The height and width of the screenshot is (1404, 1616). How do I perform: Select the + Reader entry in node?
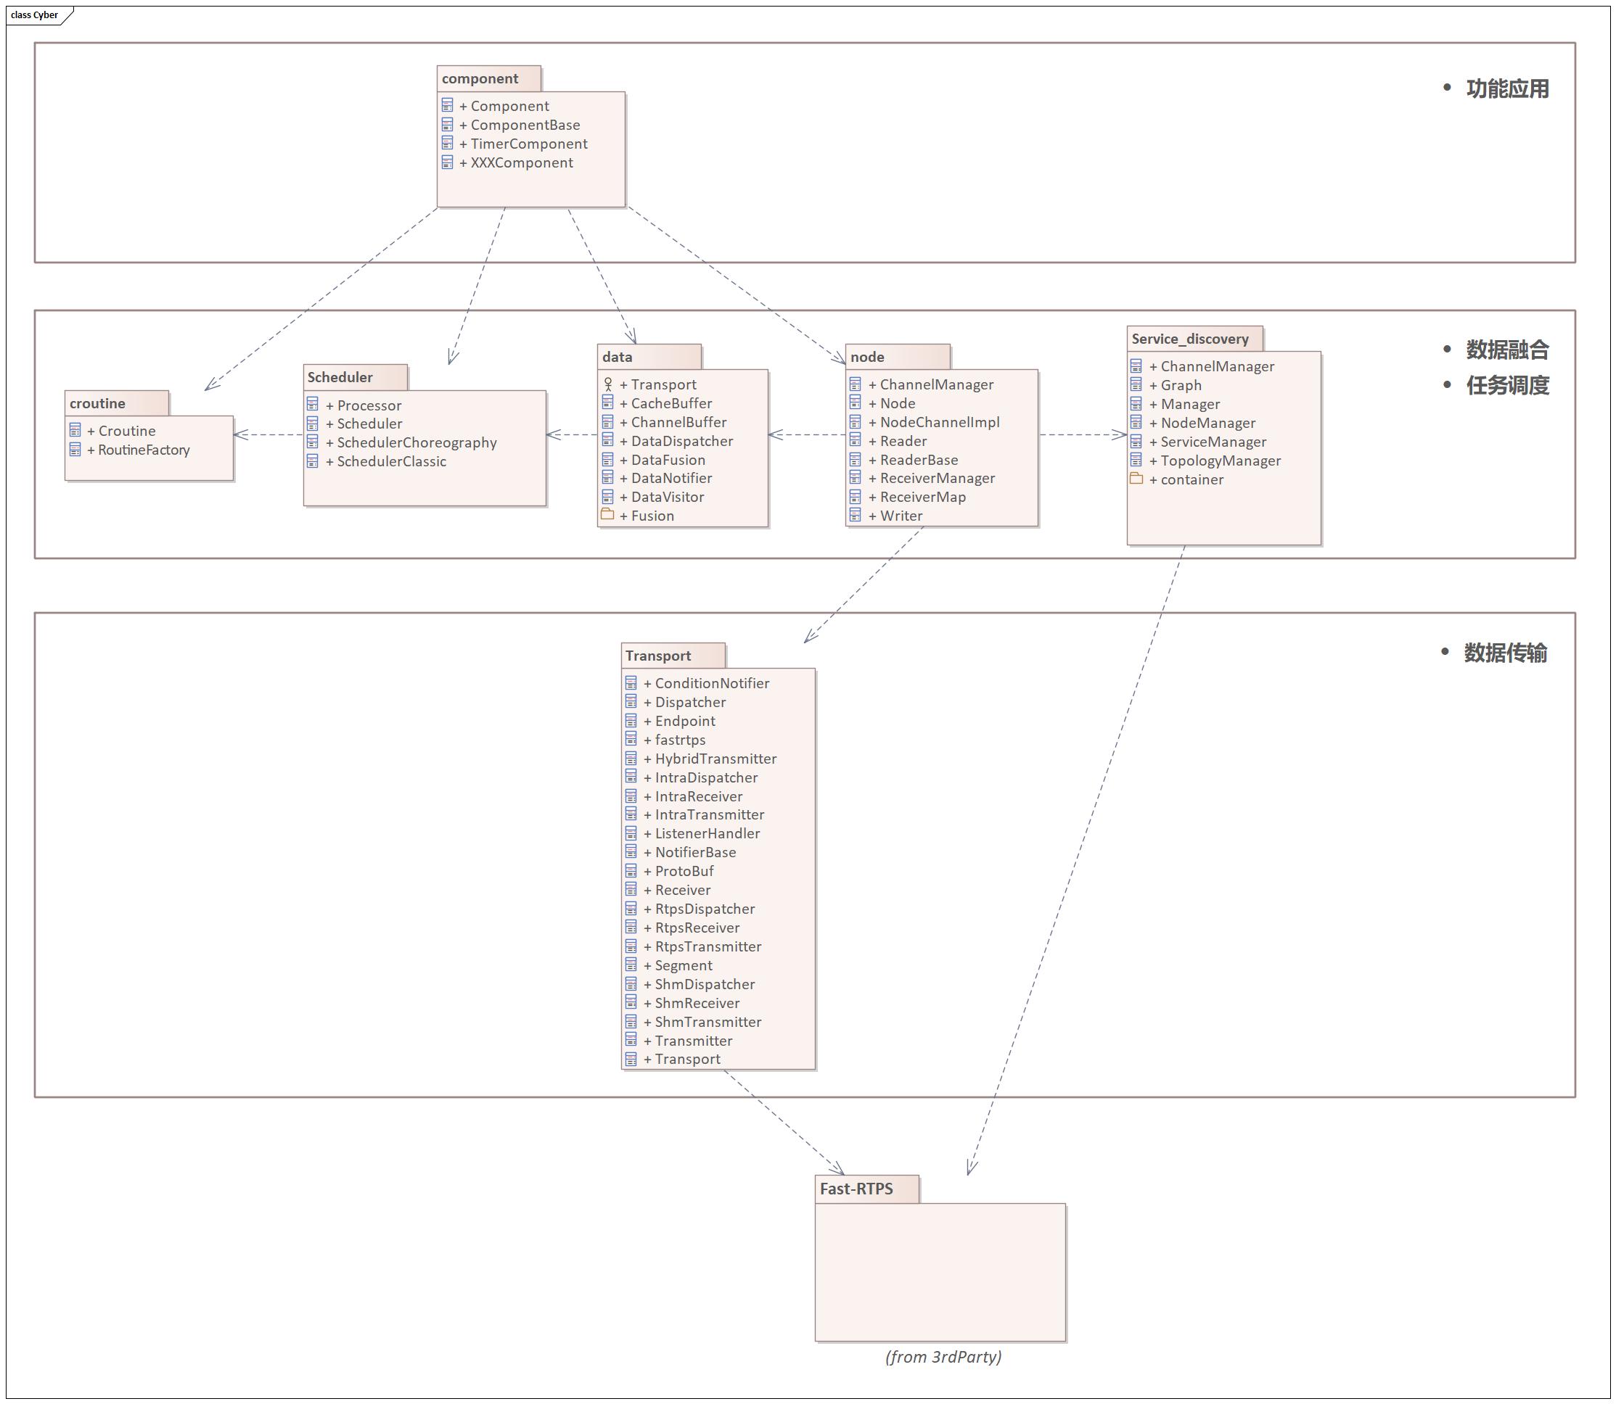897,441
